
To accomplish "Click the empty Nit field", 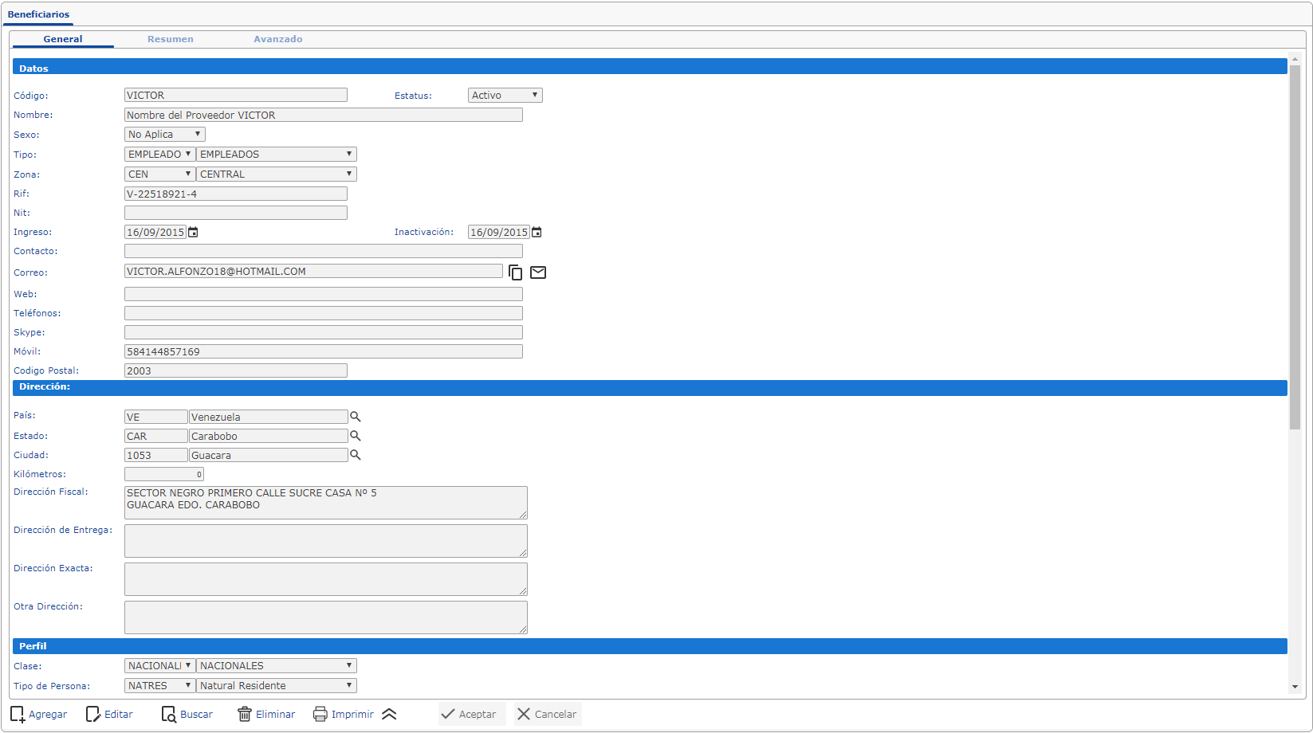I will pyautogui.click(x=236, y=213).
